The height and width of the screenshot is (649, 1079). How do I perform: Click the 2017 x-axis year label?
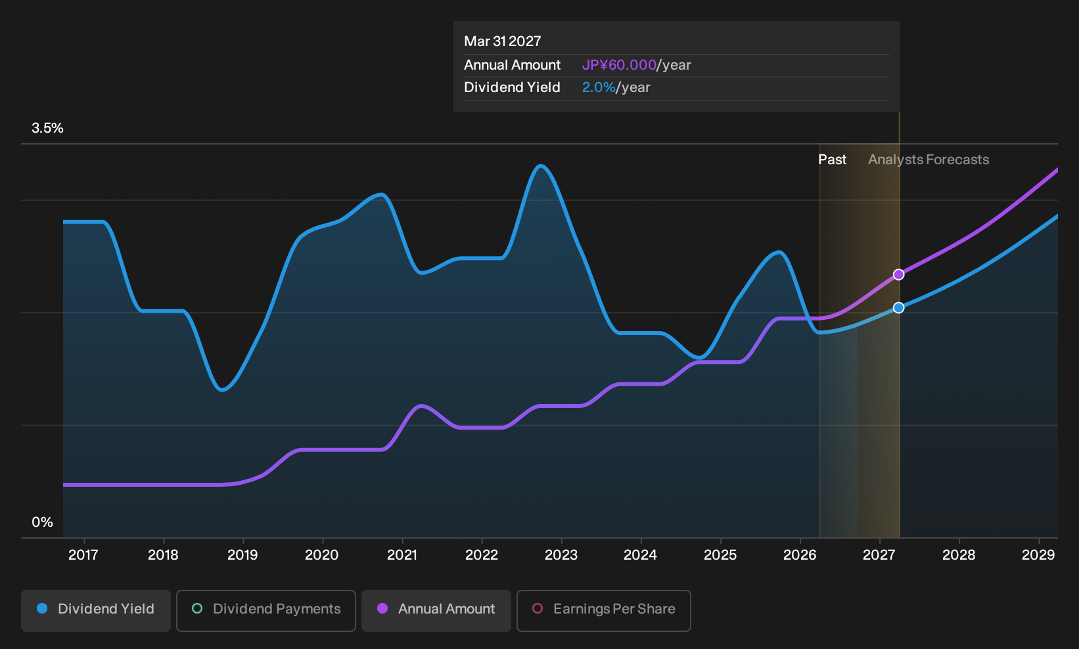[x=83, y=555]
